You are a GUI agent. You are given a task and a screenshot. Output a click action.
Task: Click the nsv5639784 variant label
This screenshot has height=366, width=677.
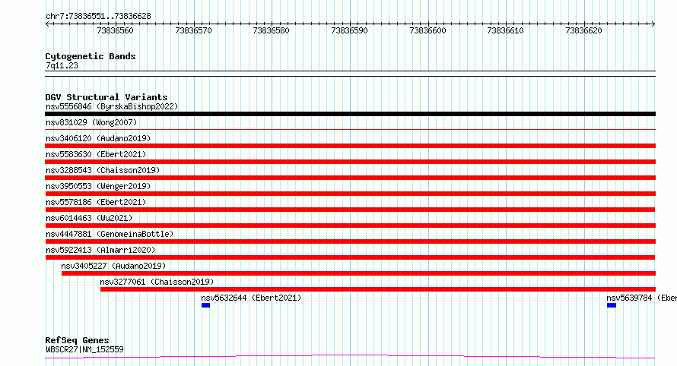click(641, 298)
